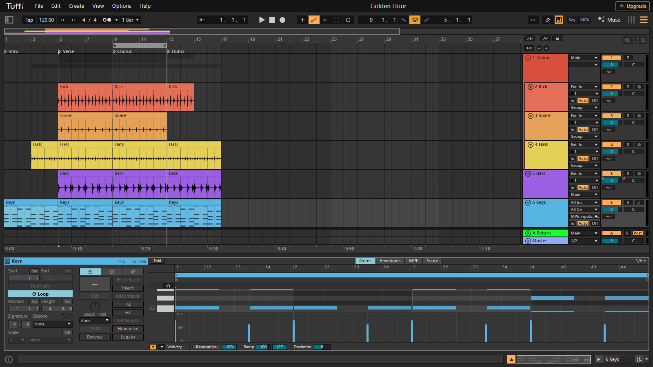Switch to the MPE tab

413,261
